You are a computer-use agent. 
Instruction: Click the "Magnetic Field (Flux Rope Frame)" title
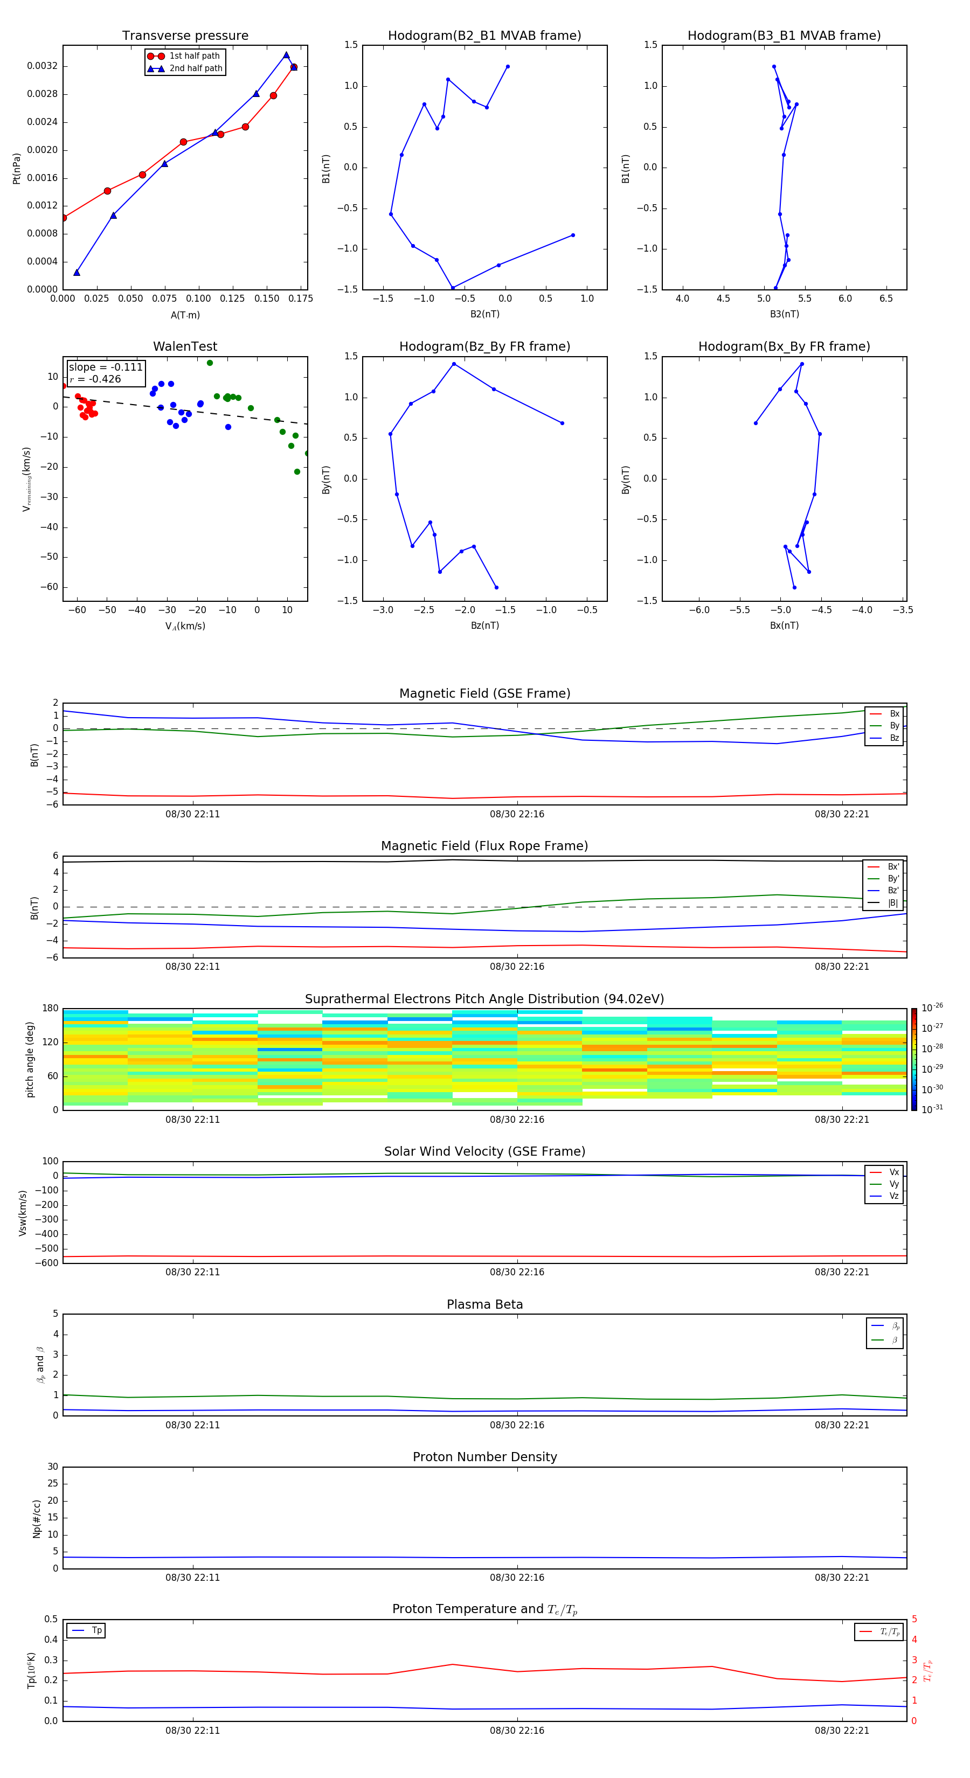tap(484, 846)
